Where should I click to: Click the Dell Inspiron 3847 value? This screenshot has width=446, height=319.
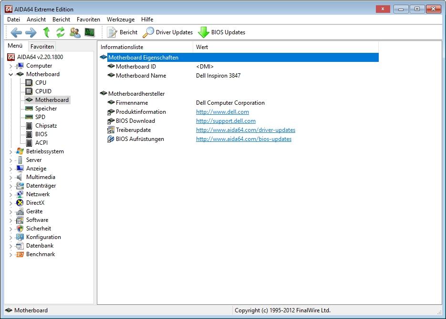pyautogui.click(x=218, y=76)
